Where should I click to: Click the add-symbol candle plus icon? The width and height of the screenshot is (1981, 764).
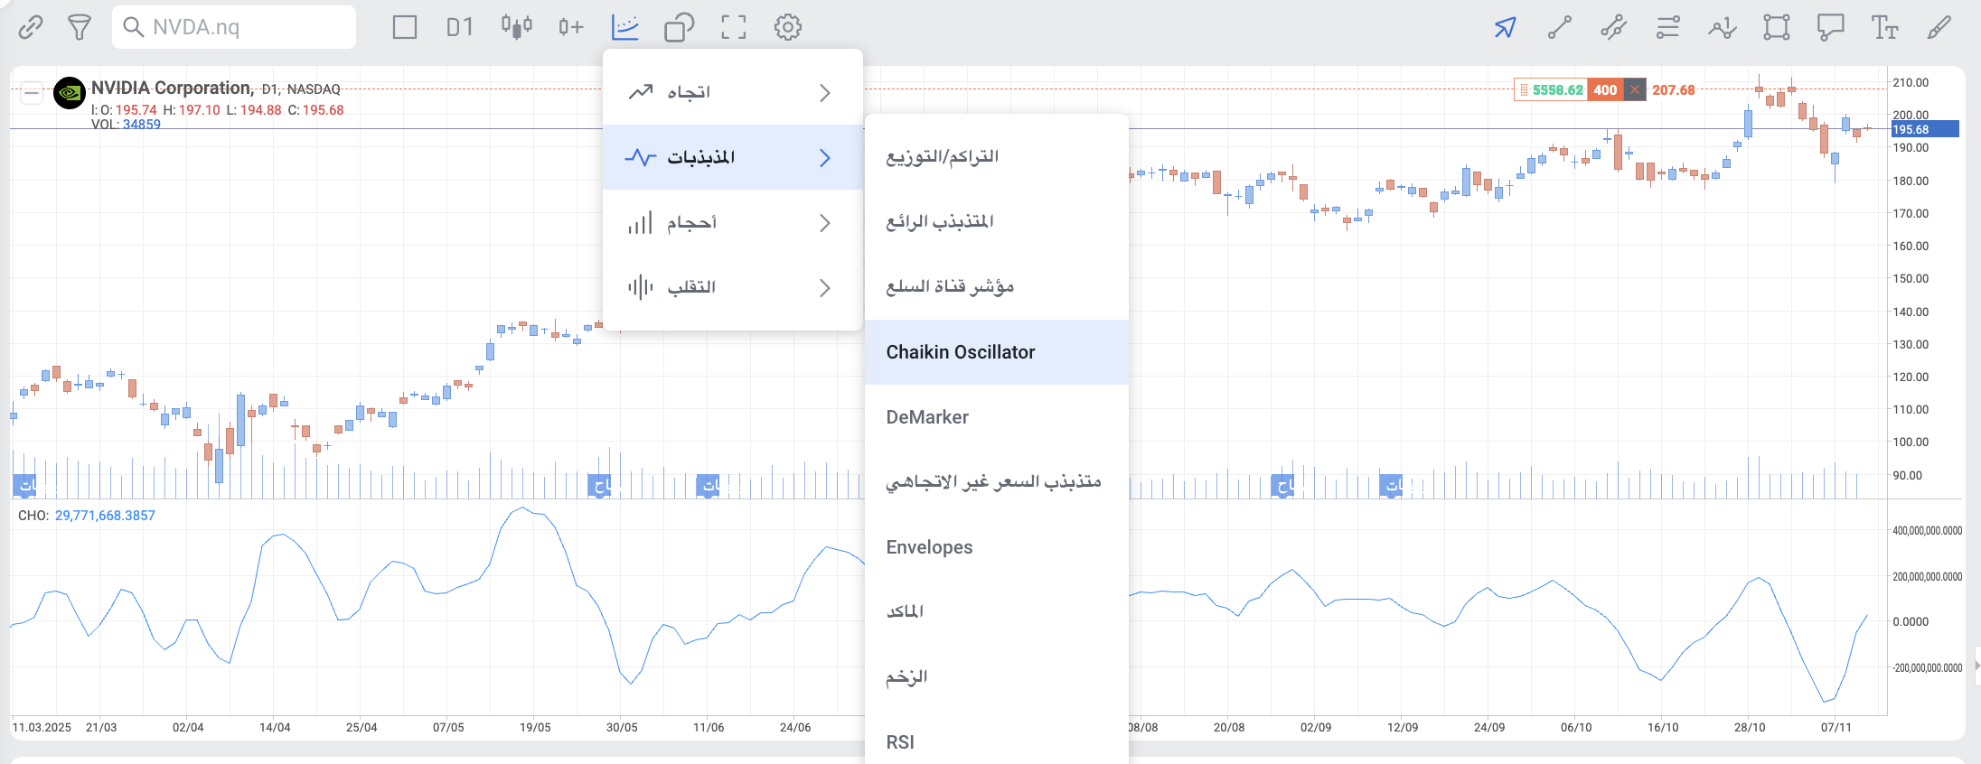click(x=570, y=27)
